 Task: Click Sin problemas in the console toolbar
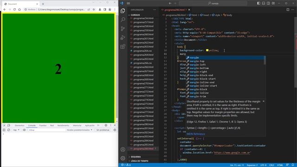tap(103, 130)
